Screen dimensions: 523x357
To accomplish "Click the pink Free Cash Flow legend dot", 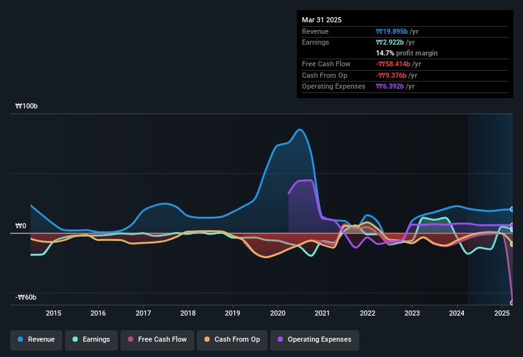I will 131,339.
